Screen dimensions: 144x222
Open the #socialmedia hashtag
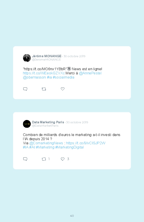click(63, 77)
